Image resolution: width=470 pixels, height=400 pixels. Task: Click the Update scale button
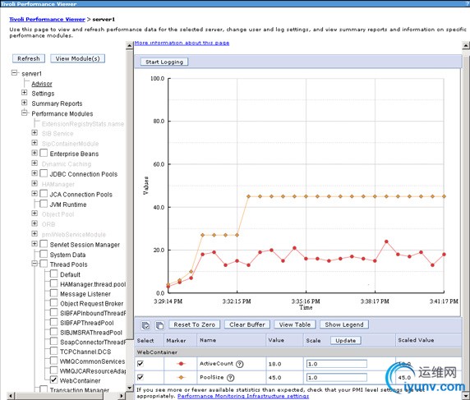point(346,341)
